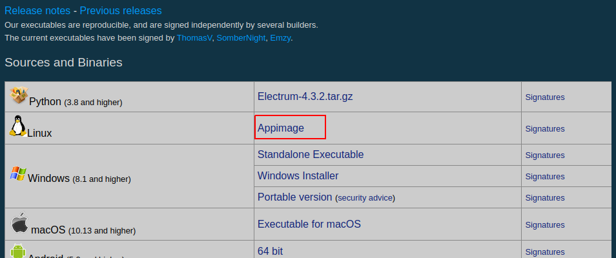Download the Linux Appimage
This screenshot has height=258, width=616.
pyautogui.click(x=280, y=128)
